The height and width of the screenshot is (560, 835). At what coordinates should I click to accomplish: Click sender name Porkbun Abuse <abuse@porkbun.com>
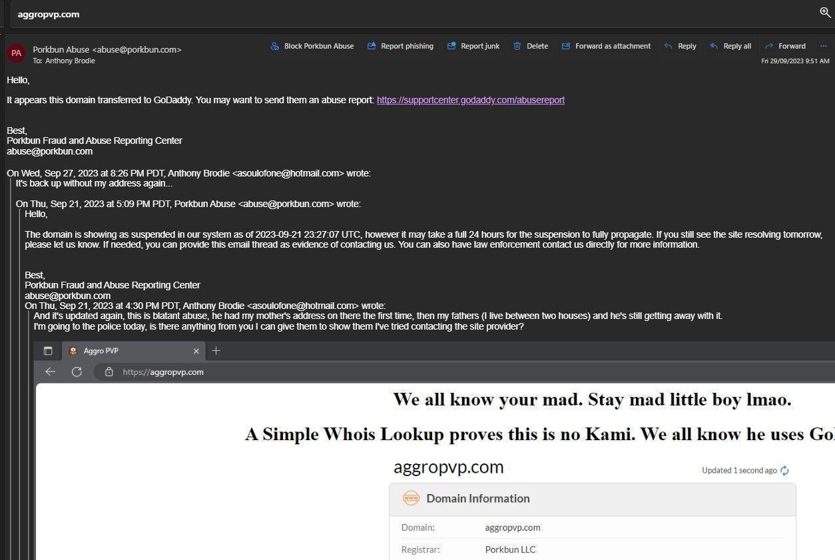pos(107,49)
